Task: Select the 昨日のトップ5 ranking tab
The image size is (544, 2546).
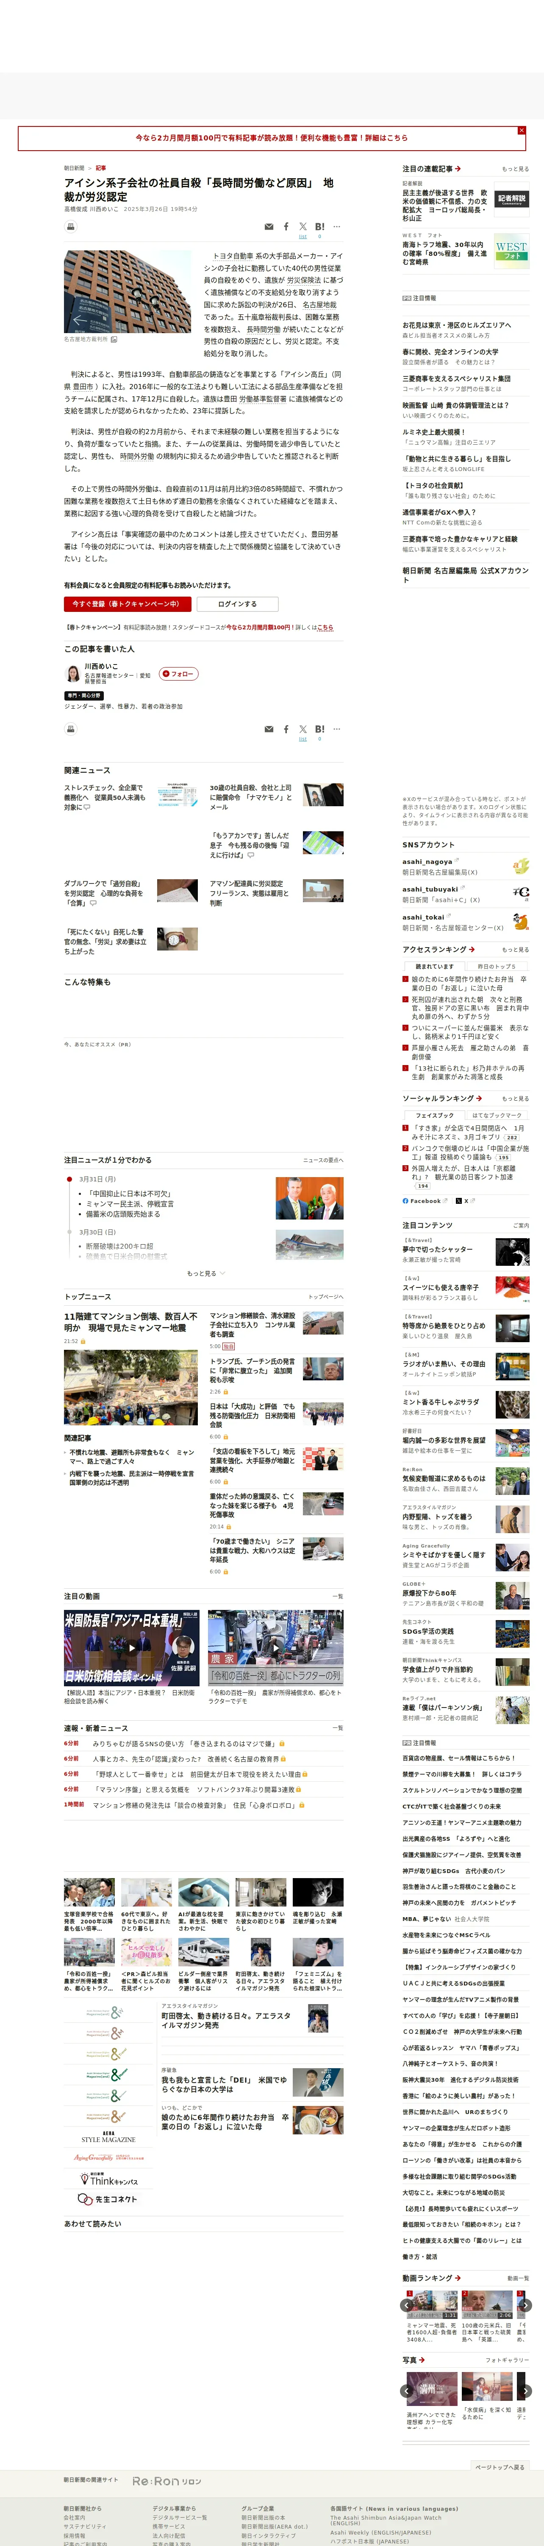Action: coord(497,967)
